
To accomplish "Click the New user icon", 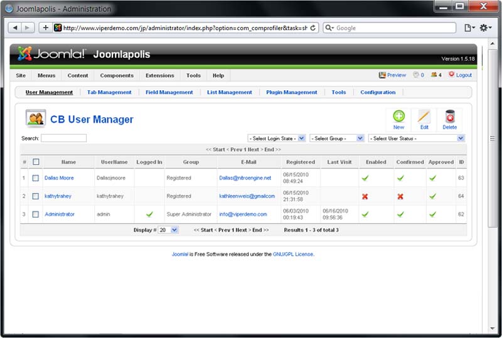I will tap(398, 116).
